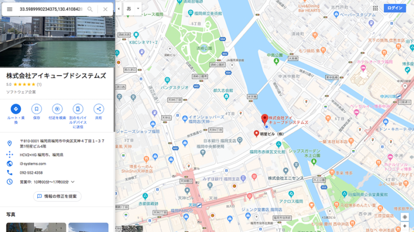Screen dimensions: 414x232
Task: Click the phone number 092-552-4358
Action: point(31,173)
